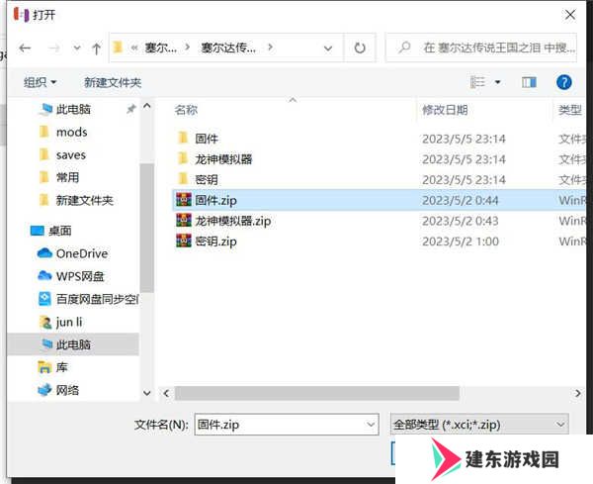Click the folder icon in address bar
This screenshot has height=484, width=593.
(118, 48)
